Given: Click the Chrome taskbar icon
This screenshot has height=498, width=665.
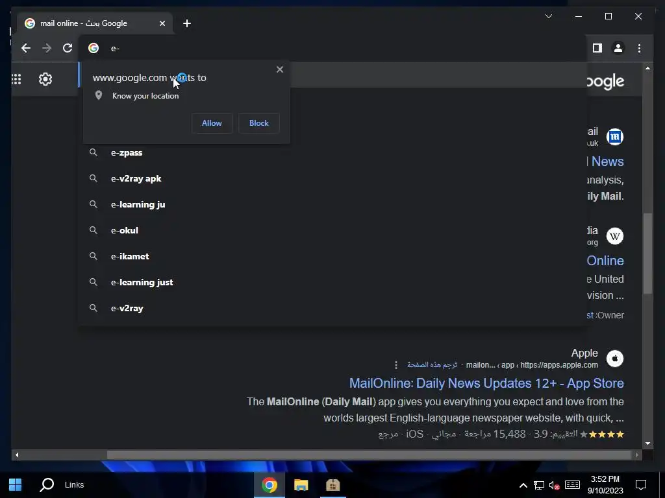Looking at the screenshot, I should click(x=270, y=485).
